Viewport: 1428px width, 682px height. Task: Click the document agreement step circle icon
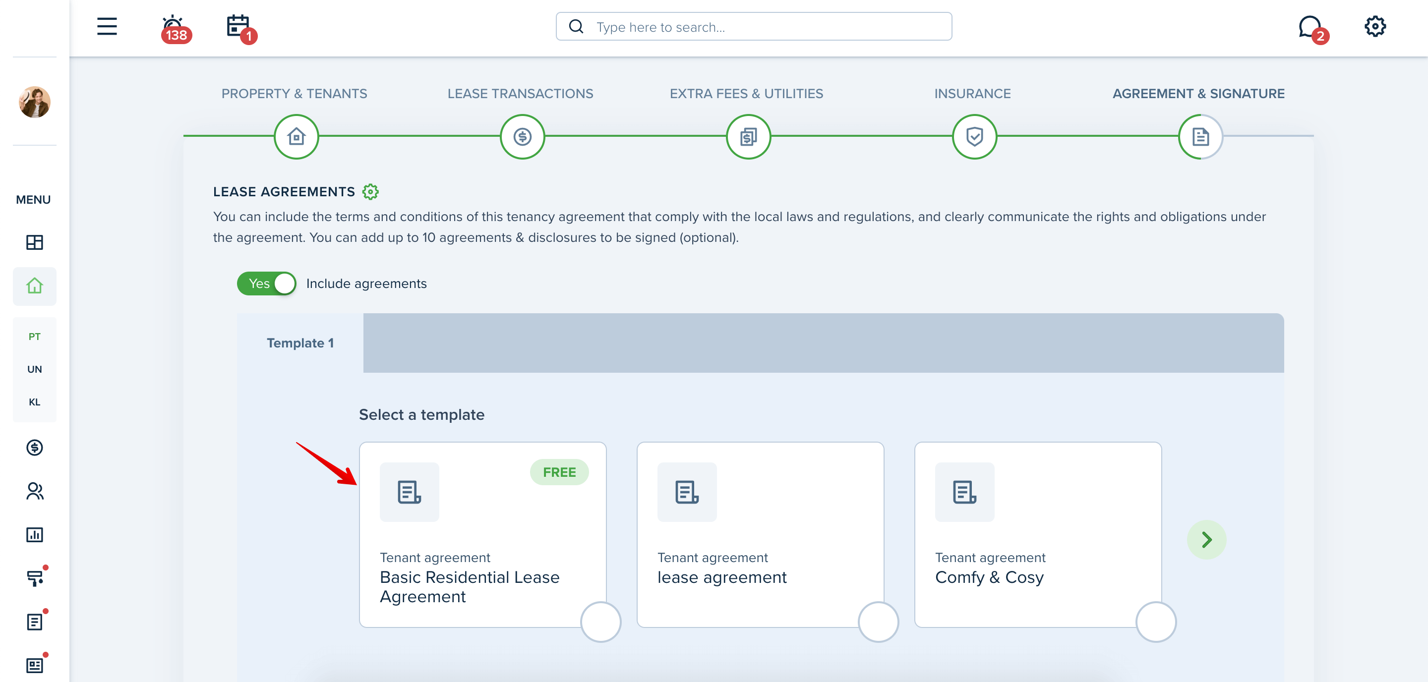[x=1201, y=137]
